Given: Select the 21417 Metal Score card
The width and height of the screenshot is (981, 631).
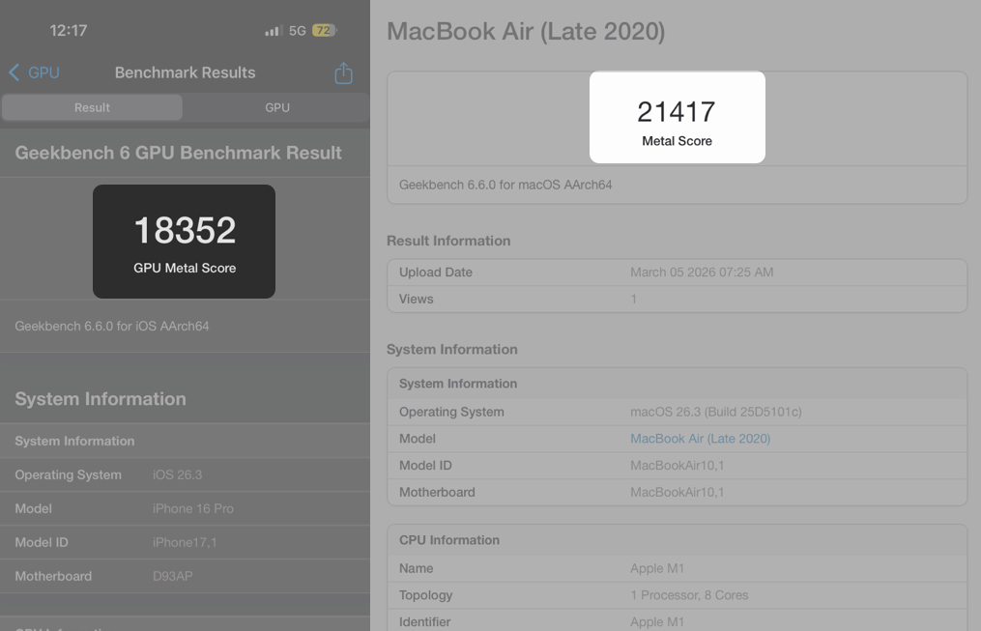Looking at the screenshot, I should 677,116.
